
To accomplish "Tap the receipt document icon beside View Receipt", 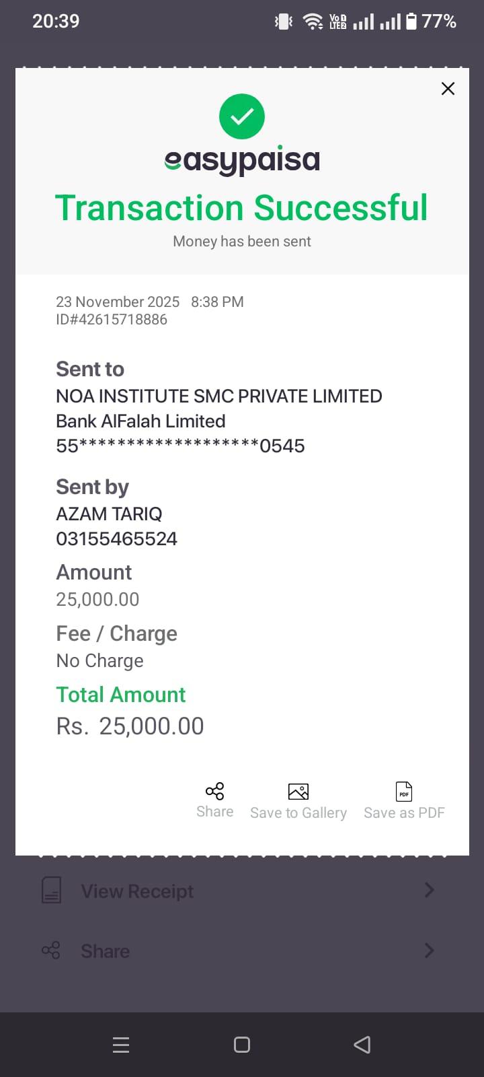I will pos(52,890).
